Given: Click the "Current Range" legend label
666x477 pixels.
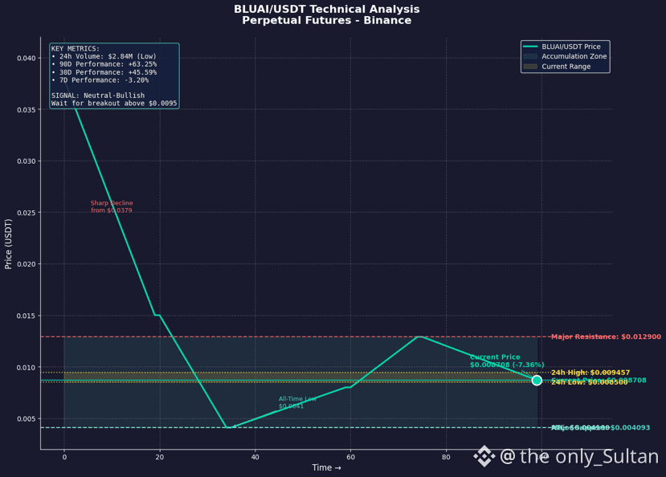Looking at the screenshot, I should click(x=566, y=67).
